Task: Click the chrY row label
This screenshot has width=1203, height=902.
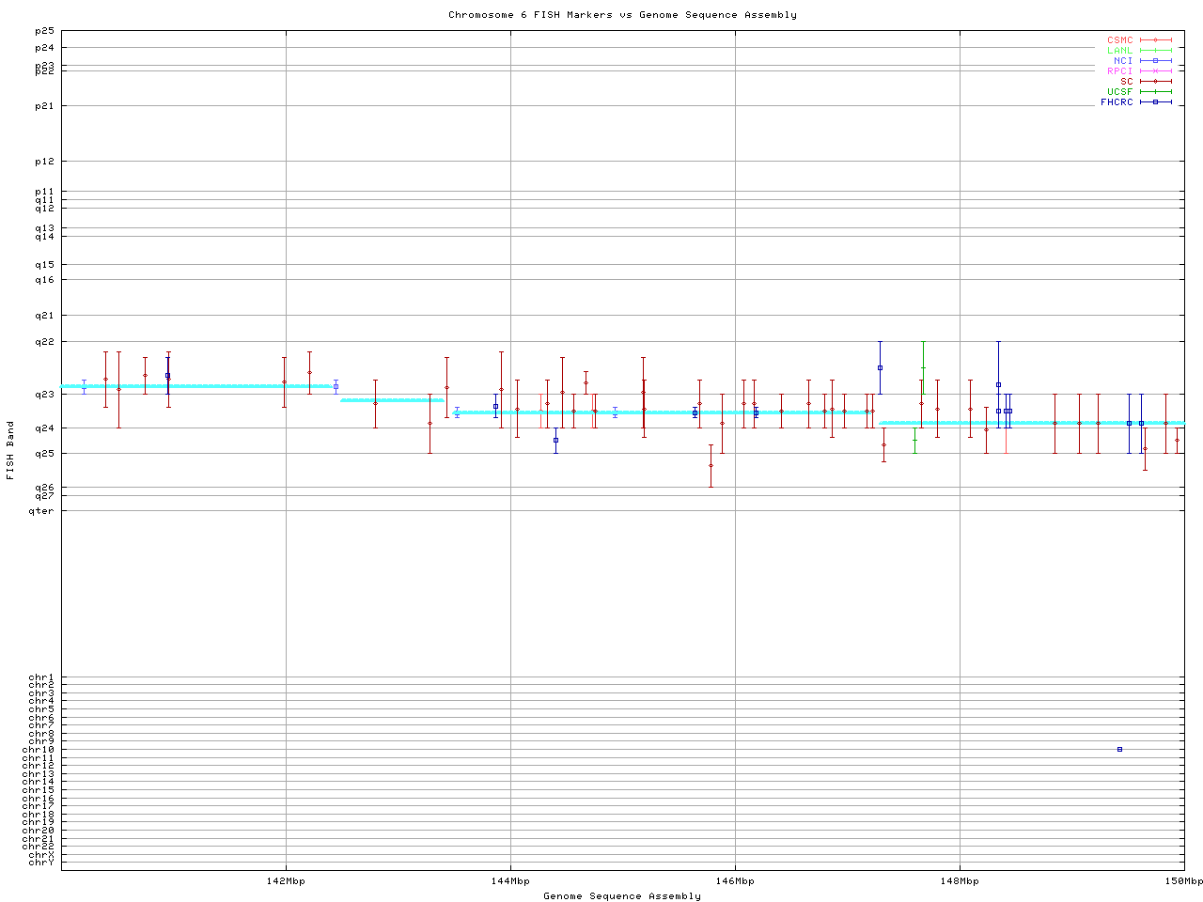Action: click(41, 863)
